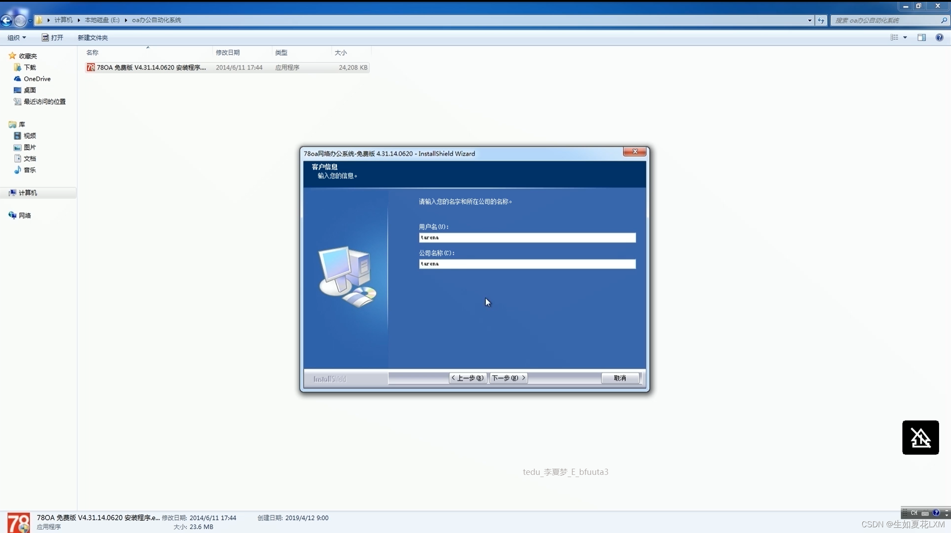Toggle the preview pane icon
The width and height of the screenshot is (951, 533).
tap(921, 37)
